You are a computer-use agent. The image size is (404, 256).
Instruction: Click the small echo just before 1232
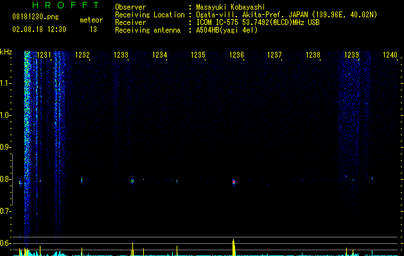pos(82,180)
